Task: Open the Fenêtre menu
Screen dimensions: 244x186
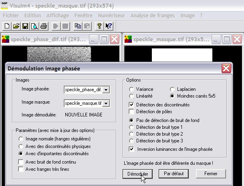Action: tap(83, 15)
